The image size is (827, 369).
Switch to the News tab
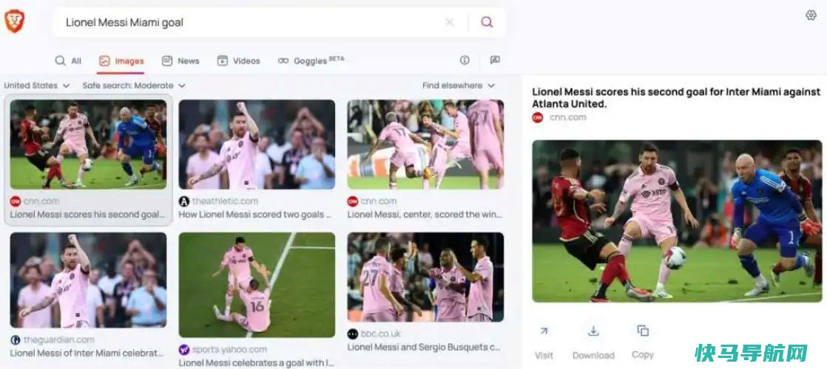180,61
